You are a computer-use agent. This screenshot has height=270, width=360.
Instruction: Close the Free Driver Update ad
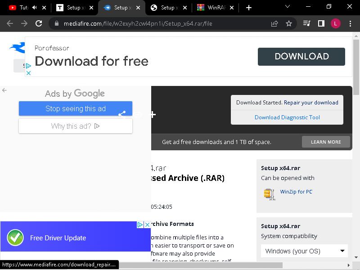(x=147, y=225)
